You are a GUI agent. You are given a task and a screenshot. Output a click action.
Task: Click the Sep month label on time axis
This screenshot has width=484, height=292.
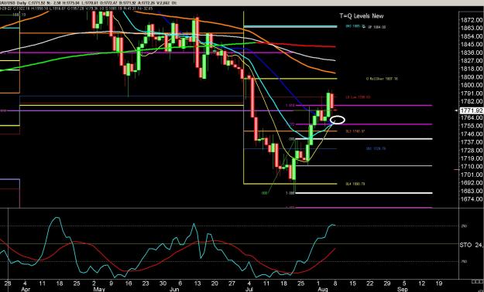pyautogui.click(x=403, y=289)
